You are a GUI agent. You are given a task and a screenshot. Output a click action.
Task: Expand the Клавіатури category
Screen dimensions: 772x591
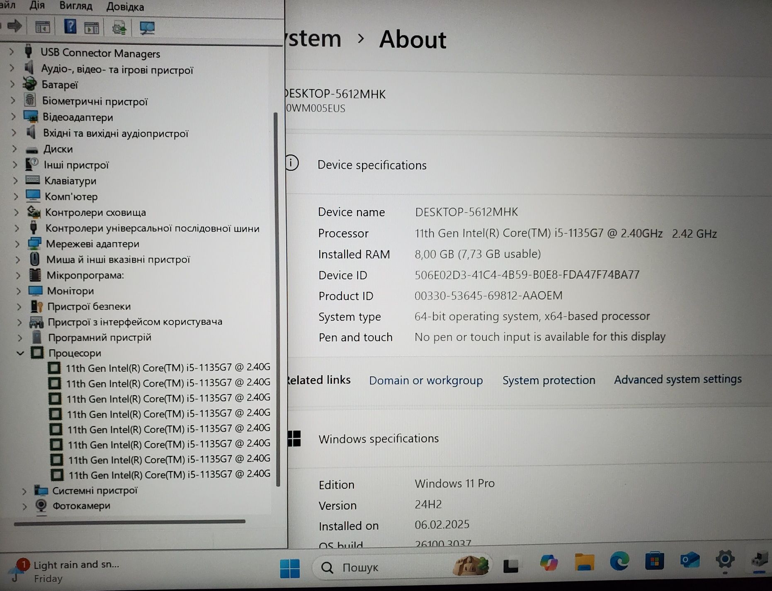click(15, 181)
